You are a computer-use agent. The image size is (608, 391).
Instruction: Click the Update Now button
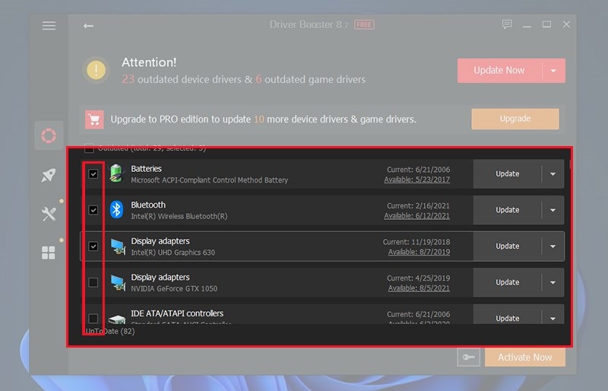[499, 71]
